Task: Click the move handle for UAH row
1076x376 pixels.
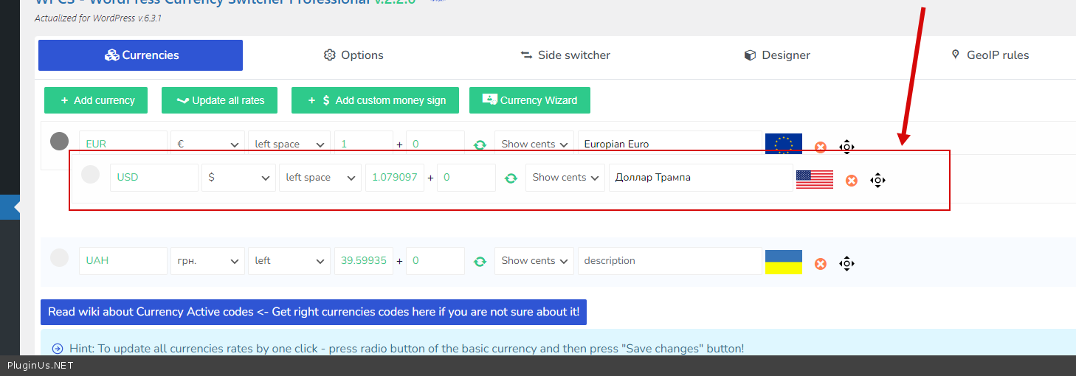Action: pyautogui.click(x=846, y=263)
